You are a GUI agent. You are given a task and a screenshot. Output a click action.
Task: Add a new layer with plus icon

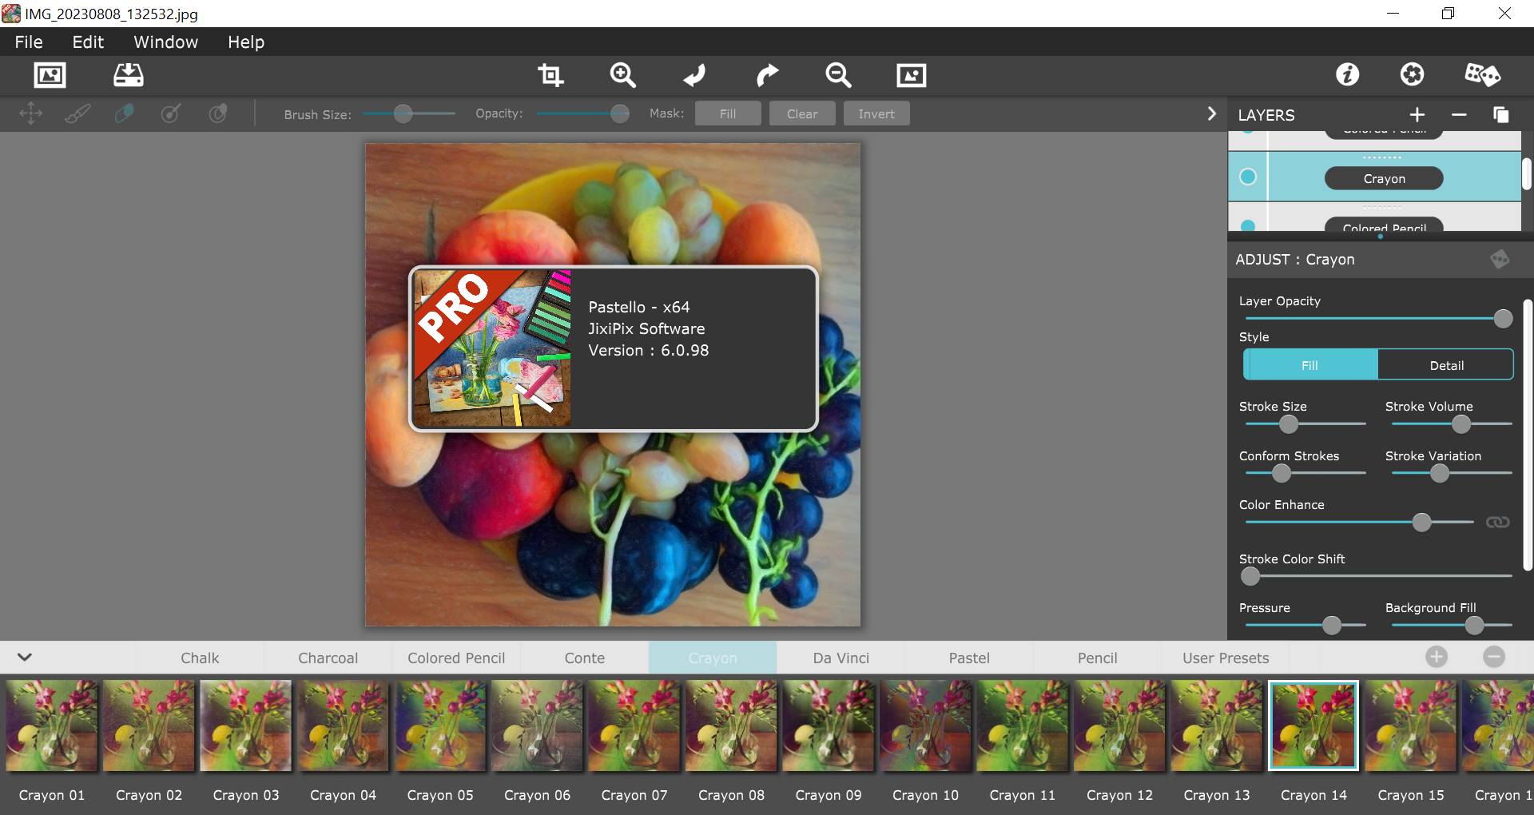[1417, 115]
